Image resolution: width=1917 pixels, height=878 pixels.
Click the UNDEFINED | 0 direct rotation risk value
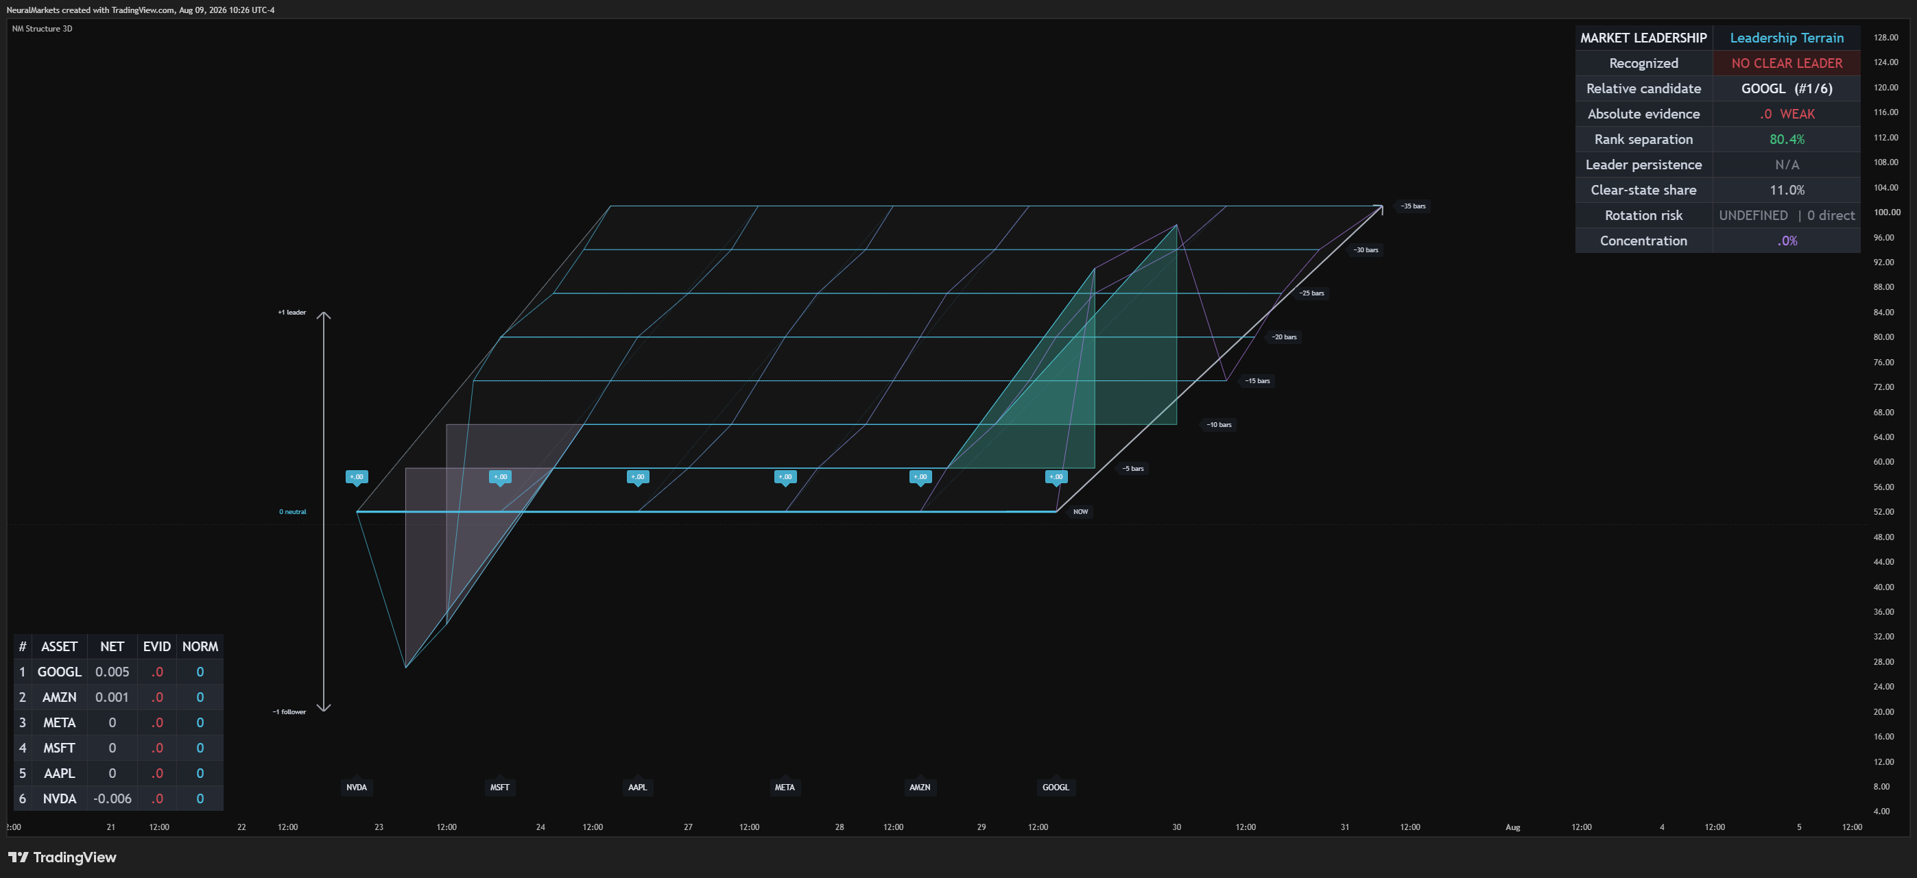1786,215
